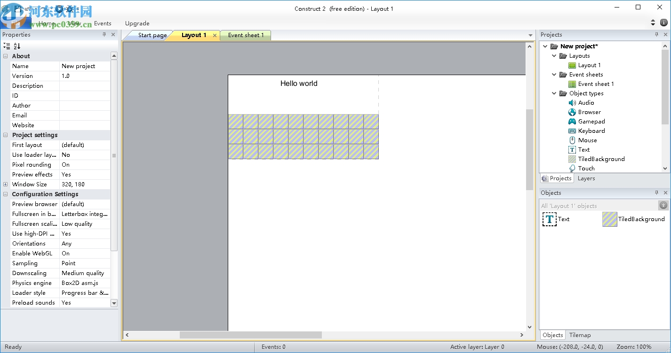Click the up-arrow icon in Objects panel
Viewport: 671px width, 353px height.
click(663, 205)
